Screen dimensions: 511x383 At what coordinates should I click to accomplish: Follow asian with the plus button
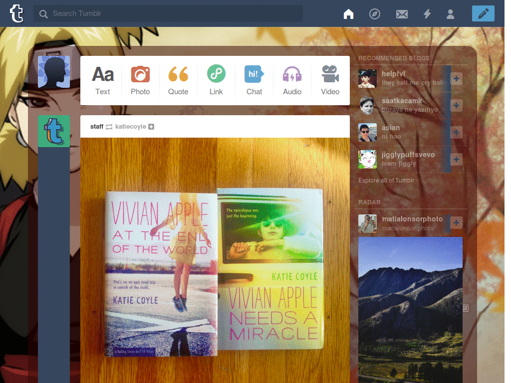[x=456, y=133]
